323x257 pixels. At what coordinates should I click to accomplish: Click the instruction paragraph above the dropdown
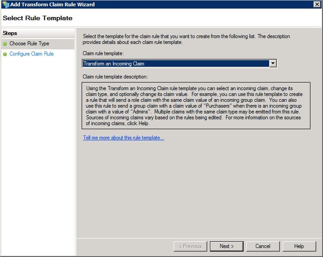(186, 39)
